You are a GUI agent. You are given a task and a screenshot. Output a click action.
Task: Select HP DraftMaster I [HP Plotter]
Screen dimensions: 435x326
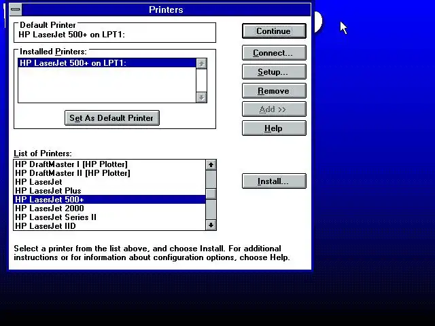(x=109, y=164)
